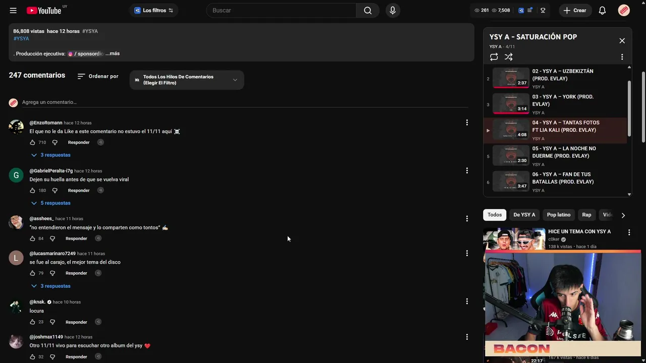Click the Crear button
Viewport: 646px width, 363px height.
(575, 10)
